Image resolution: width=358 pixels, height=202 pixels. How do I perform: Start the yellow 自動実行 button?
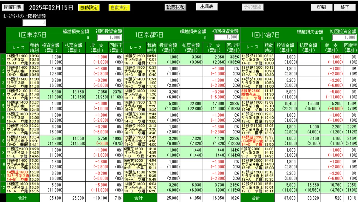tap(119, 7)
